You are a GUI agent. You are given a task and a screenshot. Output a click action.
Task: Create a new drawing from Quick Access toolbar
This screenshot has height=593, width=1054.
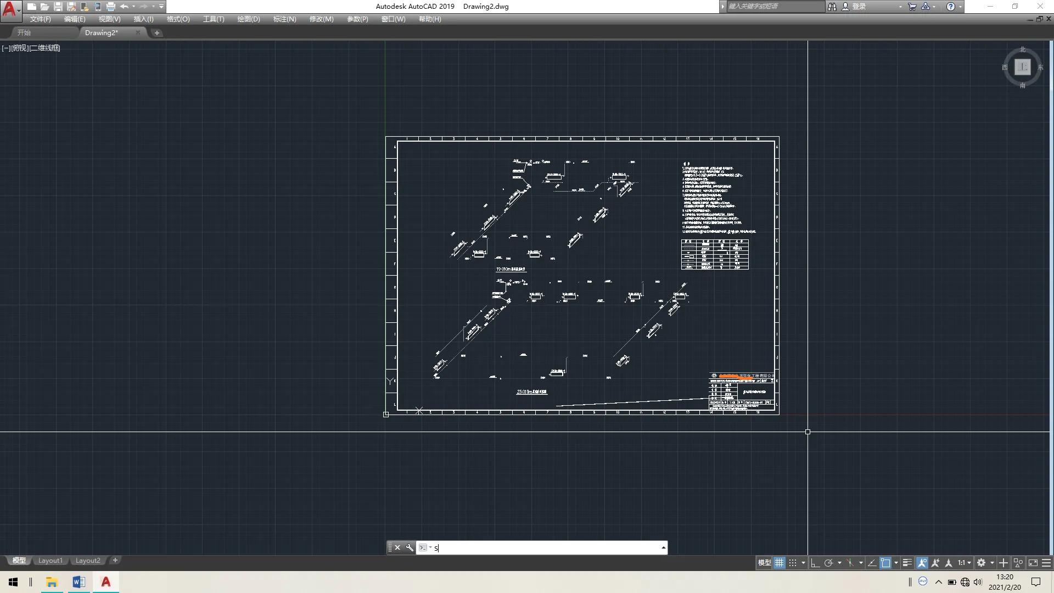32,7
